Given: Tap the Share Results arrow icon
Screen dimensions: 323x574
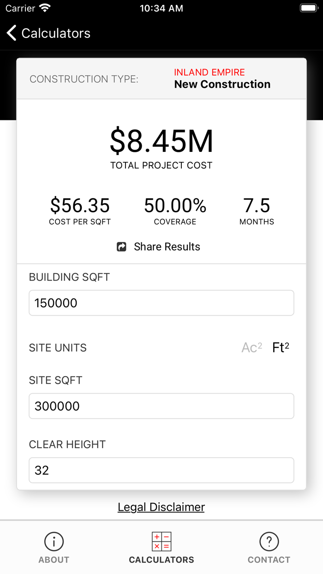Looking at the screenshot, I should pyautogui.click(x=121, y=247).
